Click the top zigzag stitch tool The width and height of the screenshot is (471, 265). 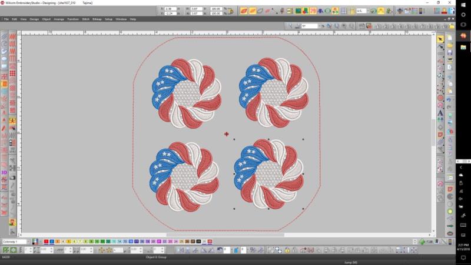pos(12,37)
